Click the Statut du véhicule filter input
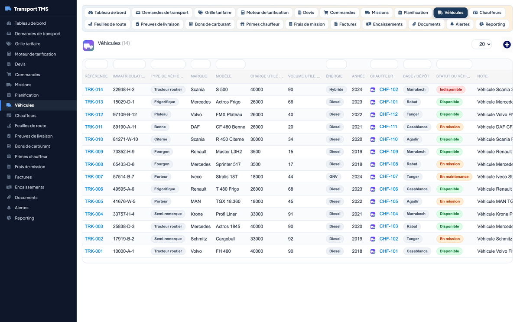Viewport: 520px width, 322px height. [x=454, y=65]
